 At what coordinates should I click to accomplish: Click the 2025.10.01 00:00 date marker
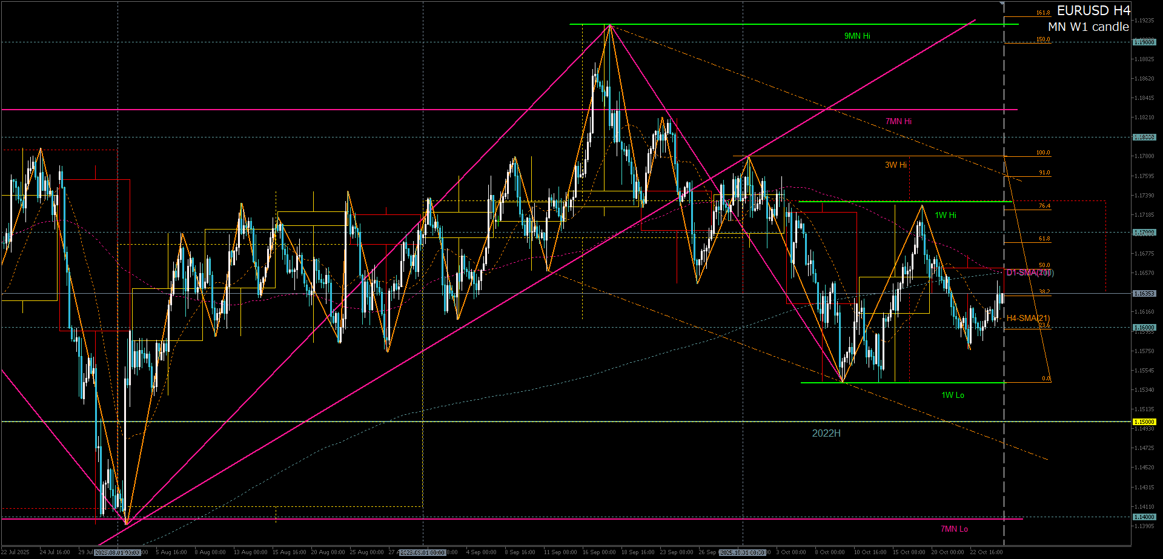point(743,552)
